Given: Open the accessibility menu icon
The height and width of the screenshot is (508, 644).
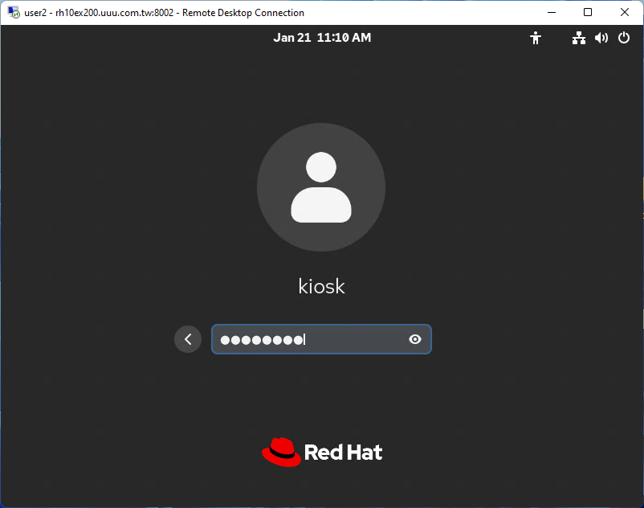Looking at the screenshot, I should [535, 38].
